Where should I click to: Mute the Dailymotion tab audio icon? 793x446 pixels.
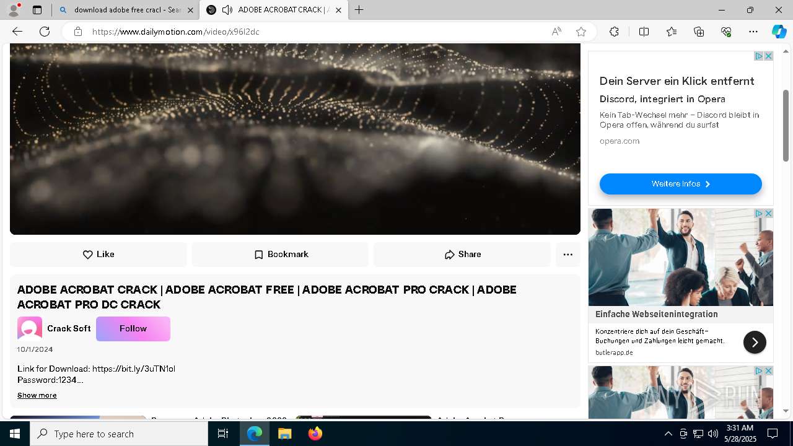[227, 10]
